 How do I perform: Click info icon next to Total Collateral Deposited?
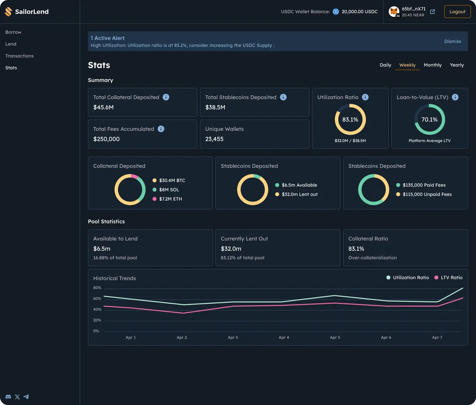click(x=166, y=97)
